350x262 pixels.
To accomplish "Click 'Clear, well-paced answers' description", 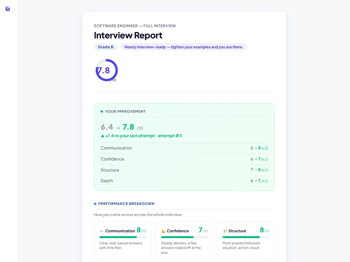I will pyautogui.click(x=121, y=245).
